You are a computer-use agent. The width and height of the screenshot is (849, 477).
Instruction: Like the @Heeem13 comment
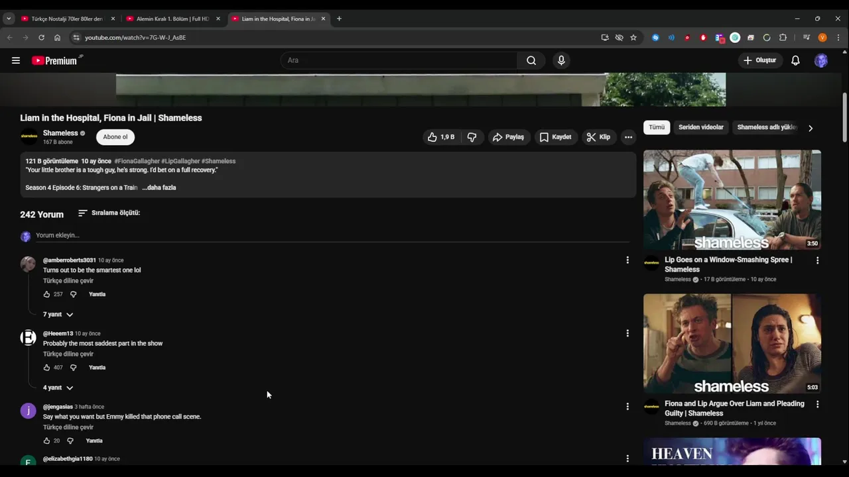[46, 368]
